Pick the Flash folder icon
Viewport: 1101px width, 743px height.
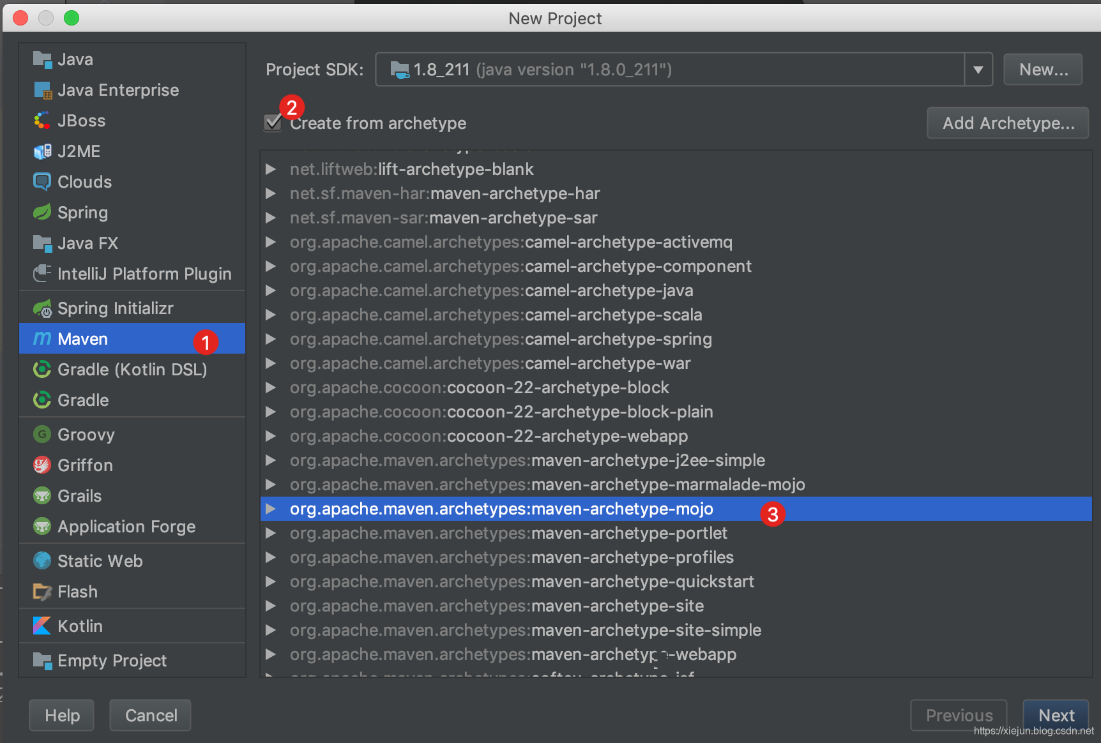42,592
